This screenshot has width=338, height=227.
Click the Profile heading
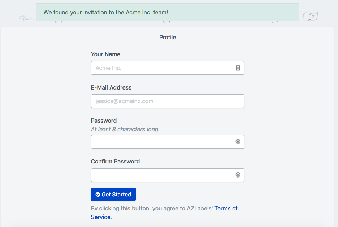(x=168, y=37)
